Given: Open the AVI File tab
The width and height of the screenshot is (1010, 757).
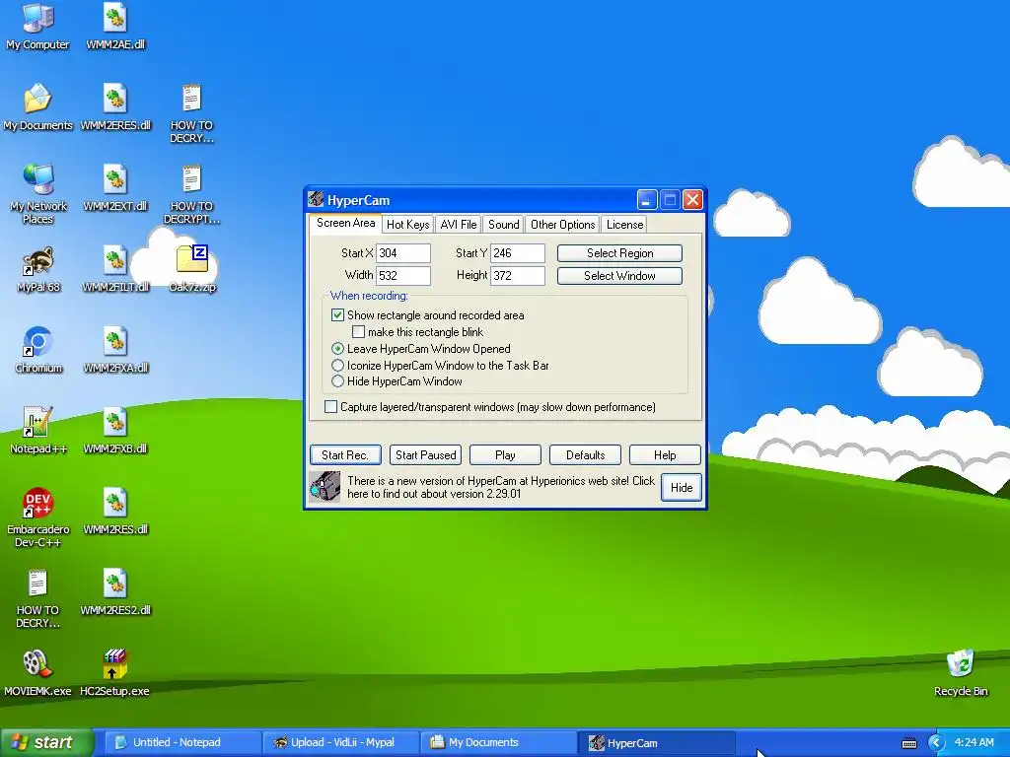Looking at the screenshot, I should (459, 225).
